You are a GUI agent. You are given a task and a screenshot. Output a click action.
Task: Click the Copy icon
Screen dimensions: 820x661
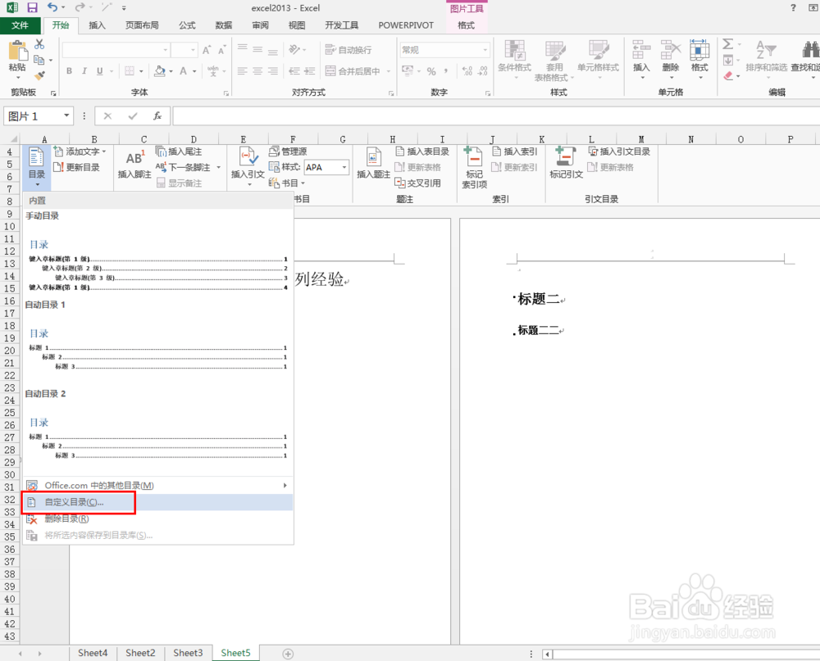pyautogui.click(x=39, y=60)
